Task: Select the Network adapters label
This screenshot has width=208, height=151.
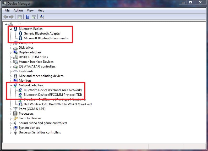Action: [31, 85]
